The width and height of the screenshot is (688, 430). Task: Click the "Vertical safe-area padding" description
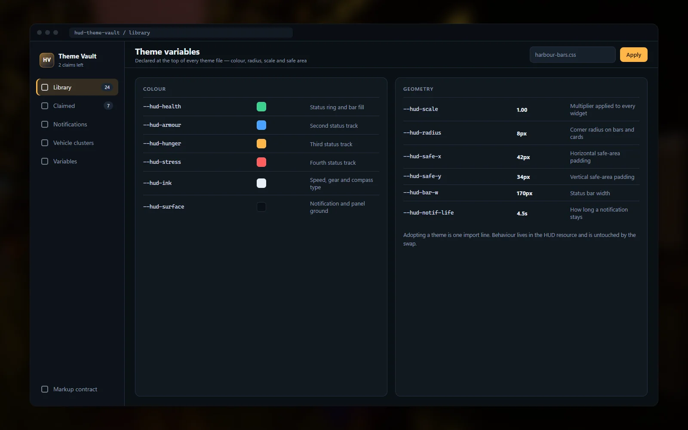pos(602,177)
